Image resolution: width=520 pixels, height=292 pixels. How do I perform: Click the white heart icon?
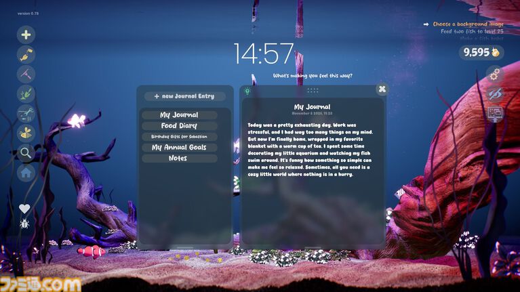coord(24,209)
